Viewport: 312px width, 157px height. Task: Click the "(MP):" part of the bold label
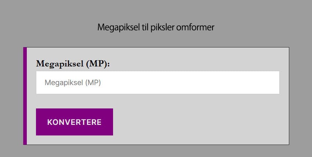pos(98,64)
